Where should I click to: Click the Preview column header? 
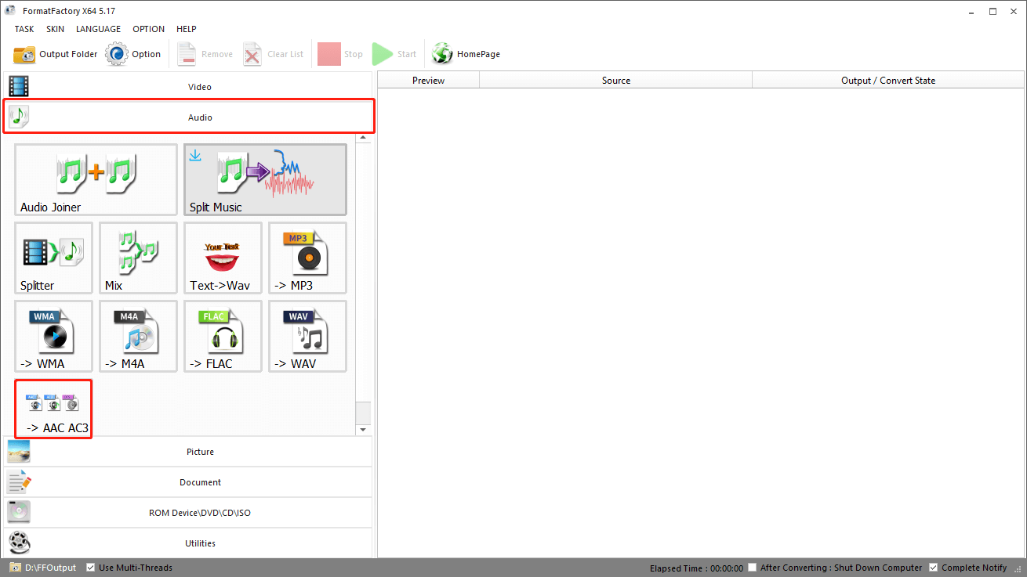point(428,80)
